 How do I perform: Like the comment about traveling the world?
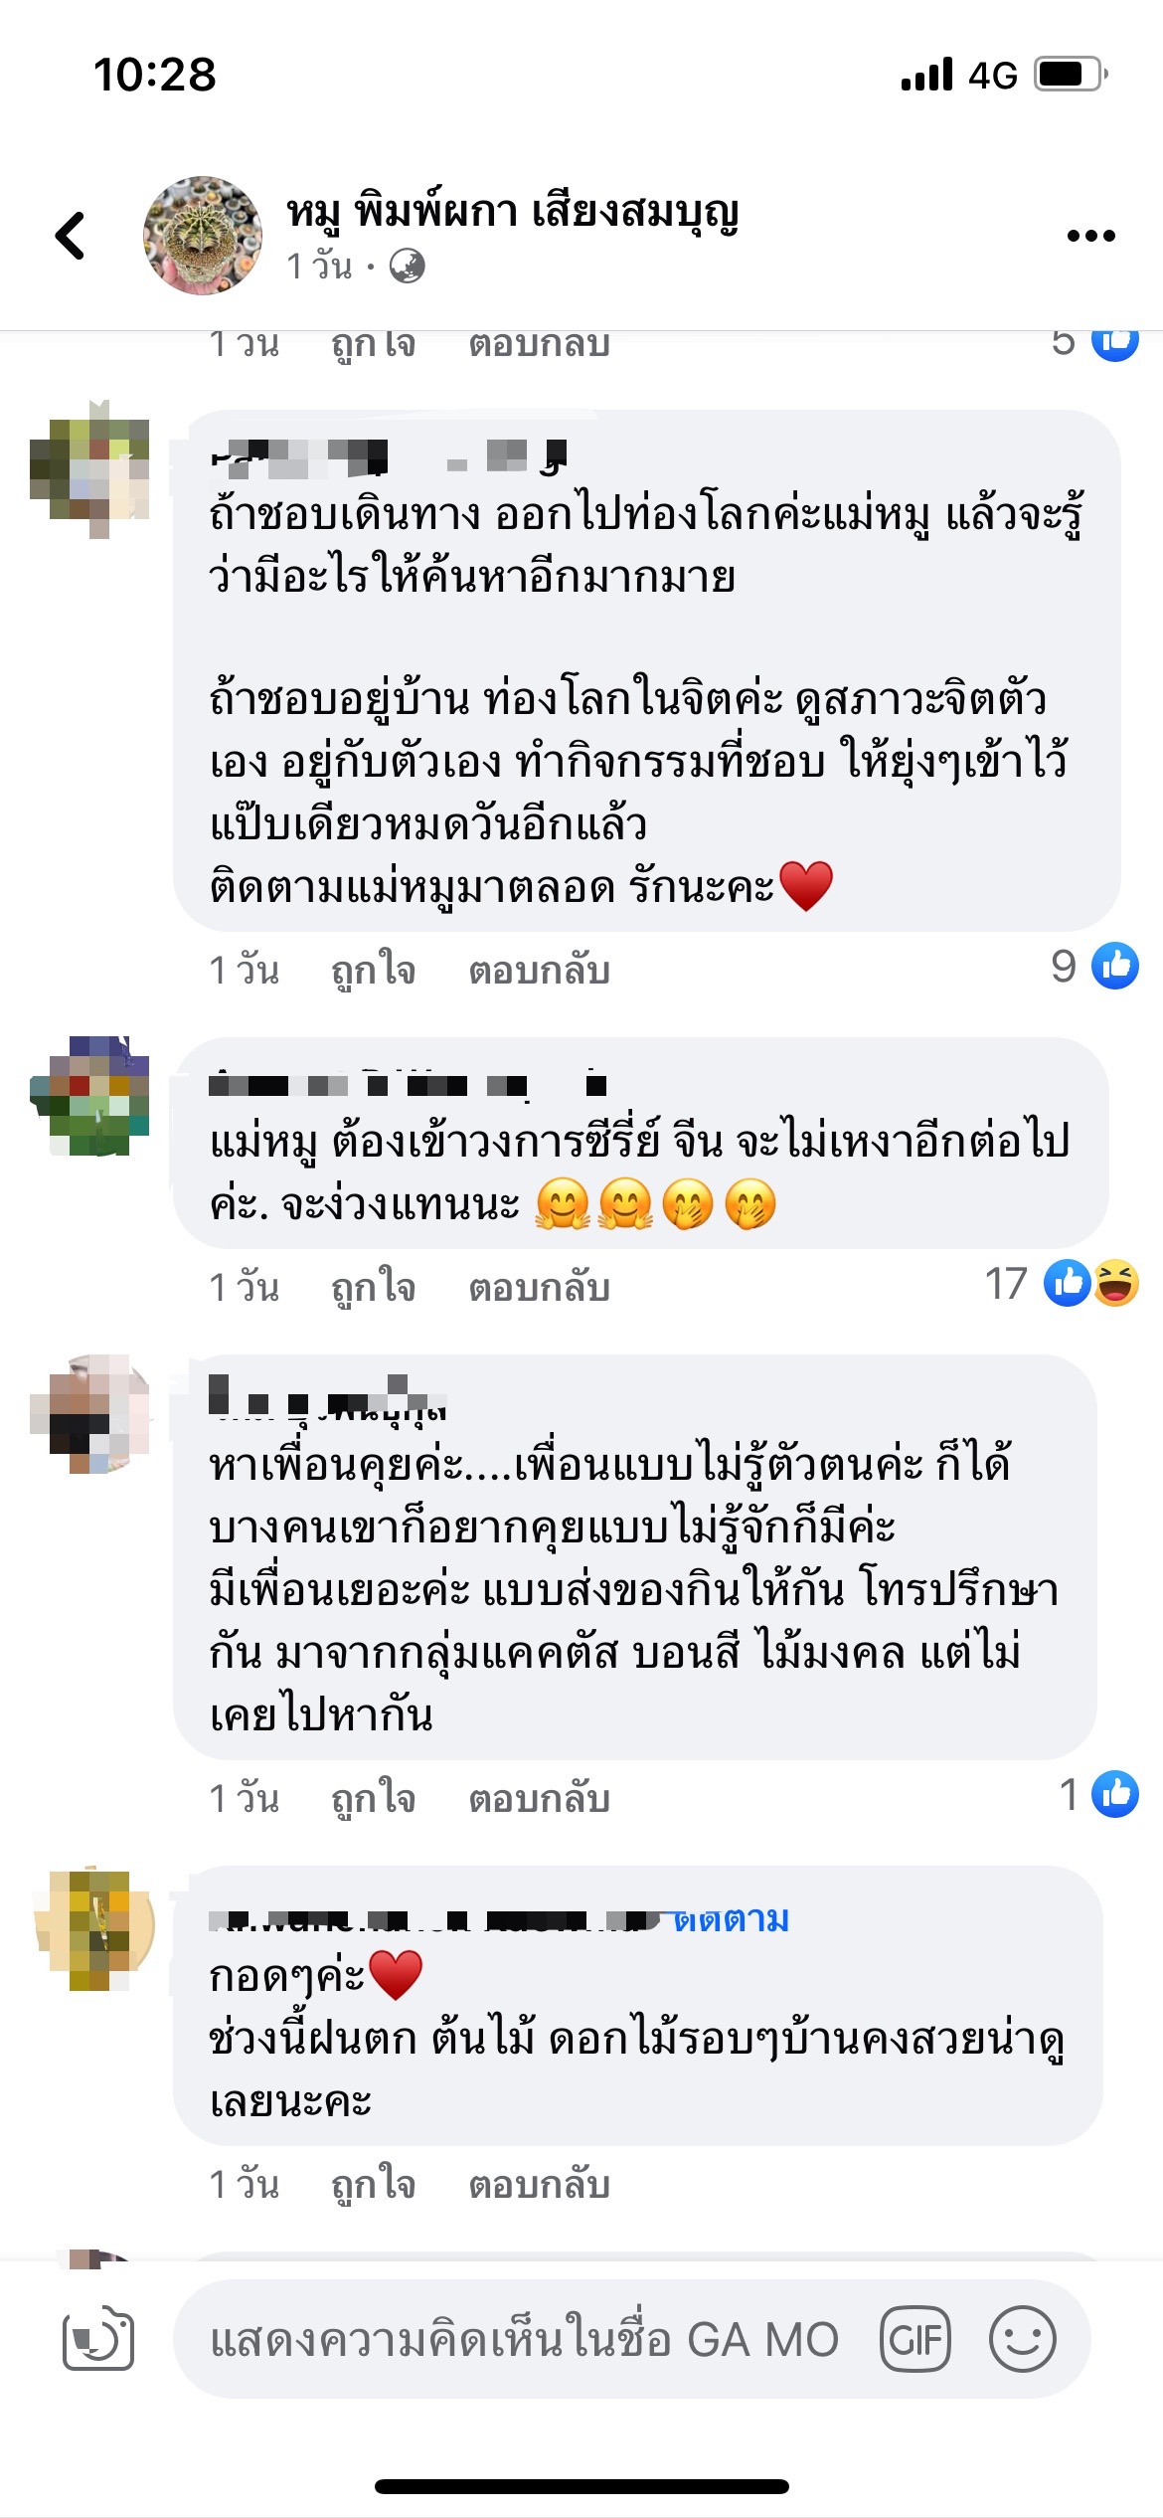pyautogui.click(x=373, y=970)
